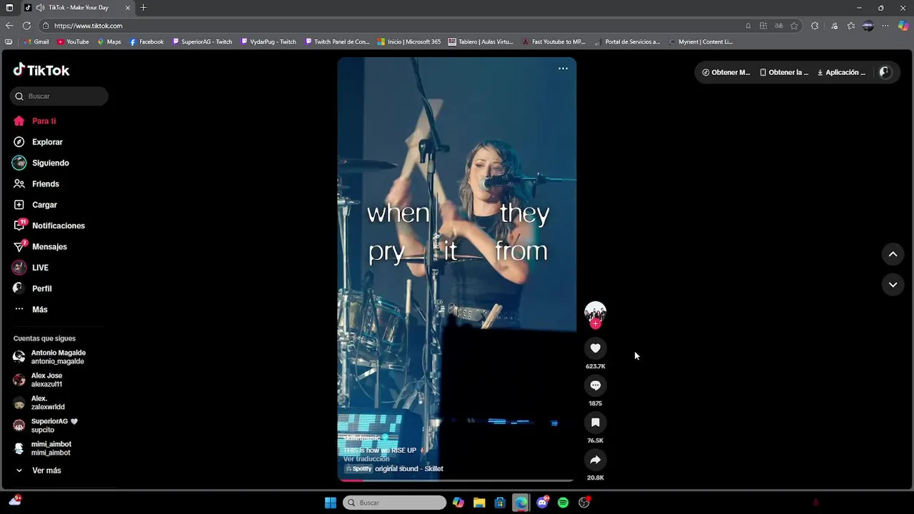914x514 pixels.
Task: Focus the TikTok Buscar search field
Action: 59,96
